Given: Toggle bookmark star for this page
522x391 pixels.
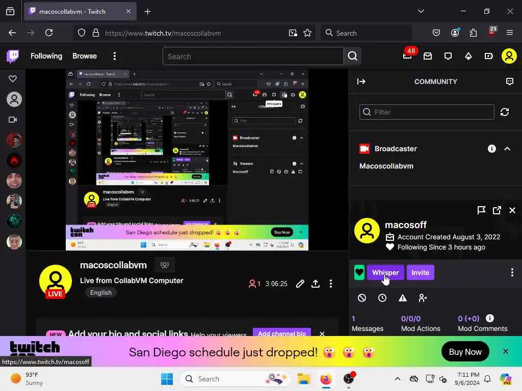Looking at the screenshot, I should 307,33.
